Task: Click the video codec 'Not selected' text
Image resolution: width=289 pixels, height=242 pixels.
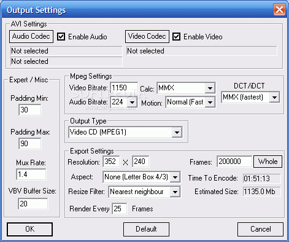Action: pos(145,51)
